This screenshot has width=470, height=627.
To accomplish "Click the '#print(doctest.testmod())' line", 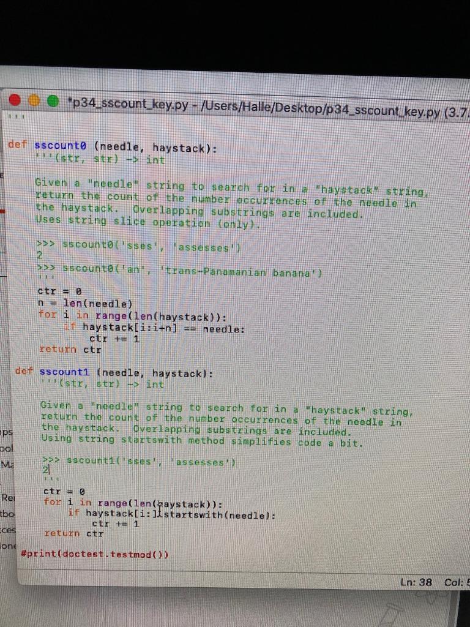I will click(95, 554).
